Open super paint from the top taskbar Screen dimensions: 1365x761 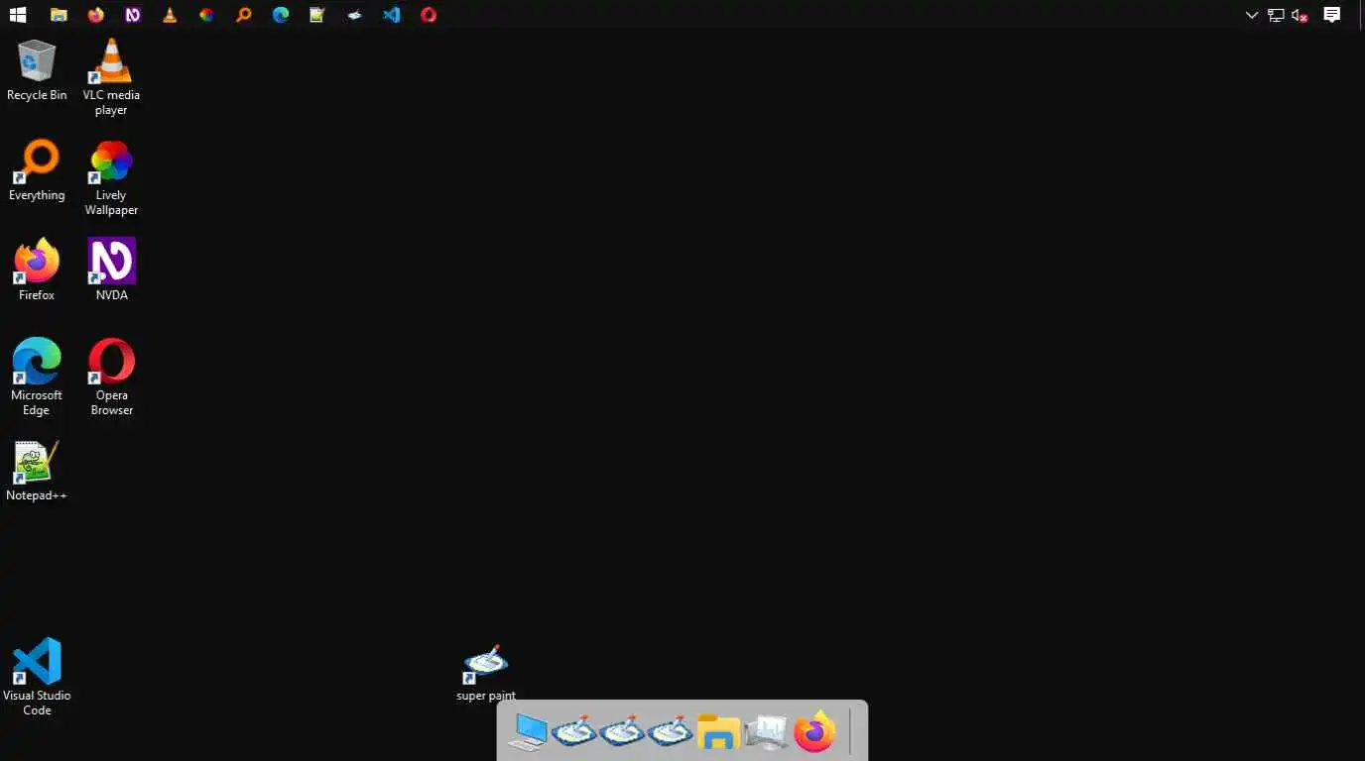[354, 15]
